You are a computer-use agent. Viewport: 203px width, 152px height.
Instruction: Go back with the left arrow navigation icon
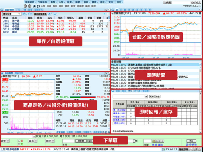[x=26, y=6]
